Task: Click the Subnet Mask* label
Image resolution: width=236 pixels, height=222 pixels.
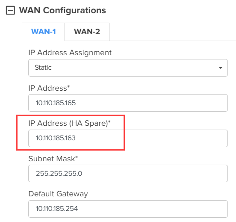Action: pyautogui.click(x=53, y=159)
